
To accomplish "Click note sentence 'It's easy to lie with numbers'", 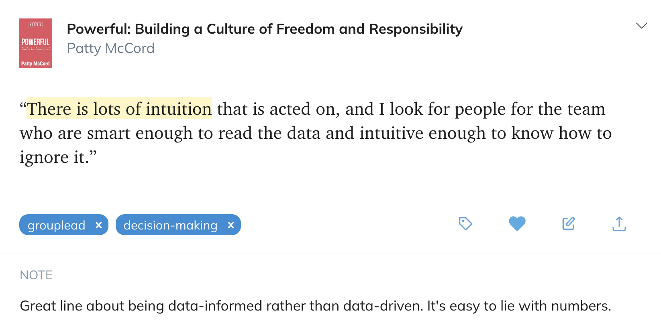I will 518,306.
